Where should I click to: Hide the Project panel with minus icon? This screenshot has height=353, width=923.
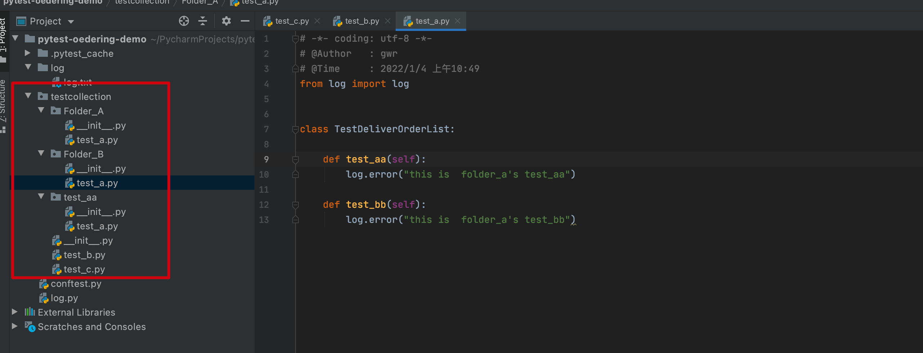point(245,21)
